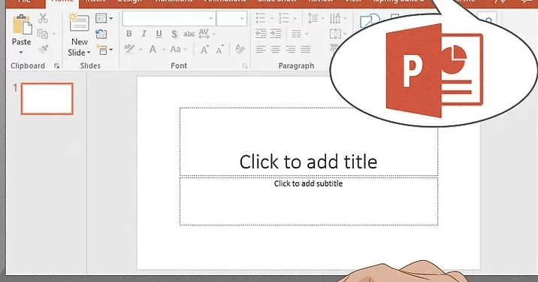538x282 pixels.
Task: Click the font name combo box
Action: coord(169,19)
